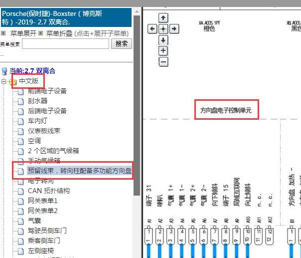
Task: Zoom out diagram with minus button
Action: point(163,62)
